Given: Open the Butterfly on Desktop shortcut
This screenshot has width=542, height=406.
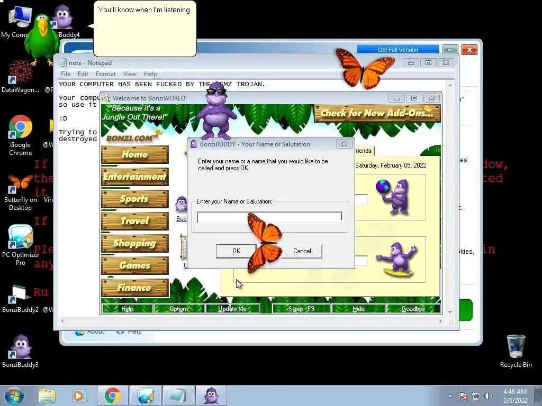Looking at the screenshot, I should pos(20,192).
